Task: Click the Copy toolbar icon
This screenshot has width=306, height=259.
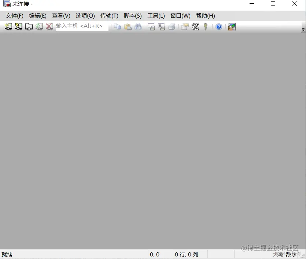Action: (x=118, y=26)
